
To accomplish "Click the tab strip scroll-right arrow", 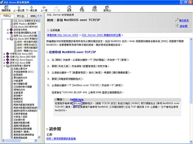I will (x=41, y=16).
